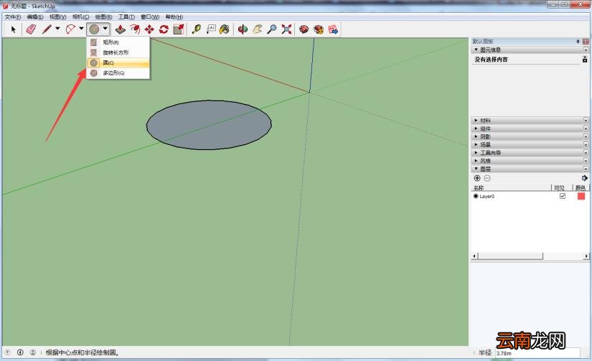Screen dimensions: 592x361
Task: Click the geo-location status bar icon
Action: pos(8,352)
